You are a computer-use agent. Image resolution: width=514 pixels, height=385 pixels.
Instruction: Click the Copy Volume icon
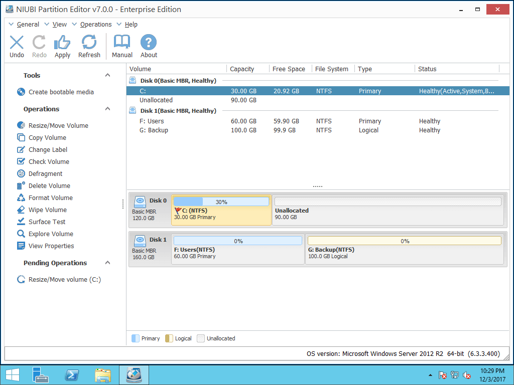coord(21,137)
